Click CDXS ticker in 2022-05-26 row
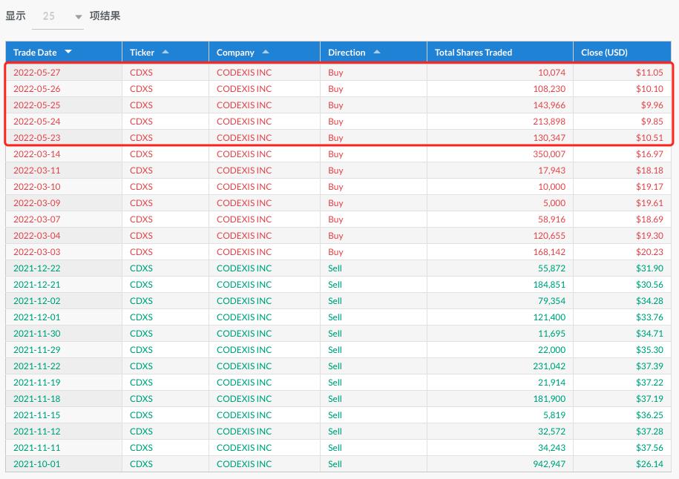The height and width of the screenshot is (479, 679). tap(141, 89)
